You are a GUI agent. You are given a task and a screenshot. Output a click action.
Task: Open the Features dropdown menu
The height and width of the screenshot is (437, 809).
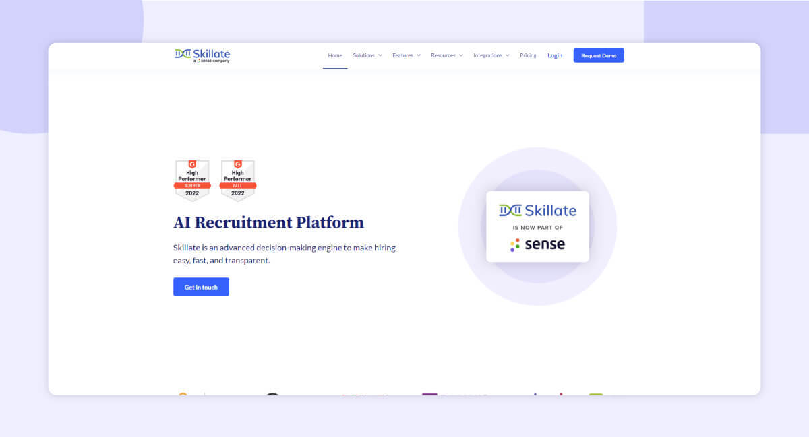tap(406, 55)
